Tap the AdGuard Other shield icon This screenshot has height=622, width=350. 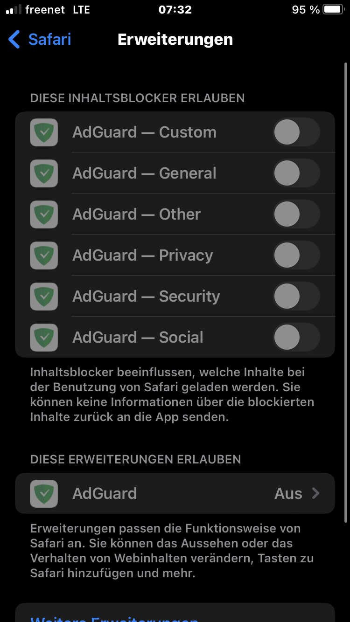click(44, 214)
